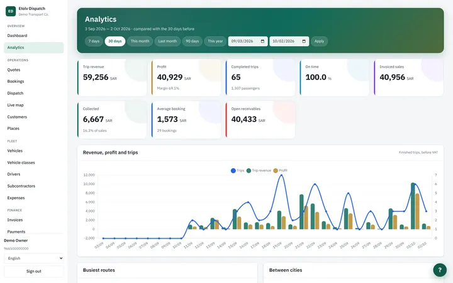The width and height of the screenshot is (453, 283).
Task: Select the Last month range pill
Action: [167, 41]
